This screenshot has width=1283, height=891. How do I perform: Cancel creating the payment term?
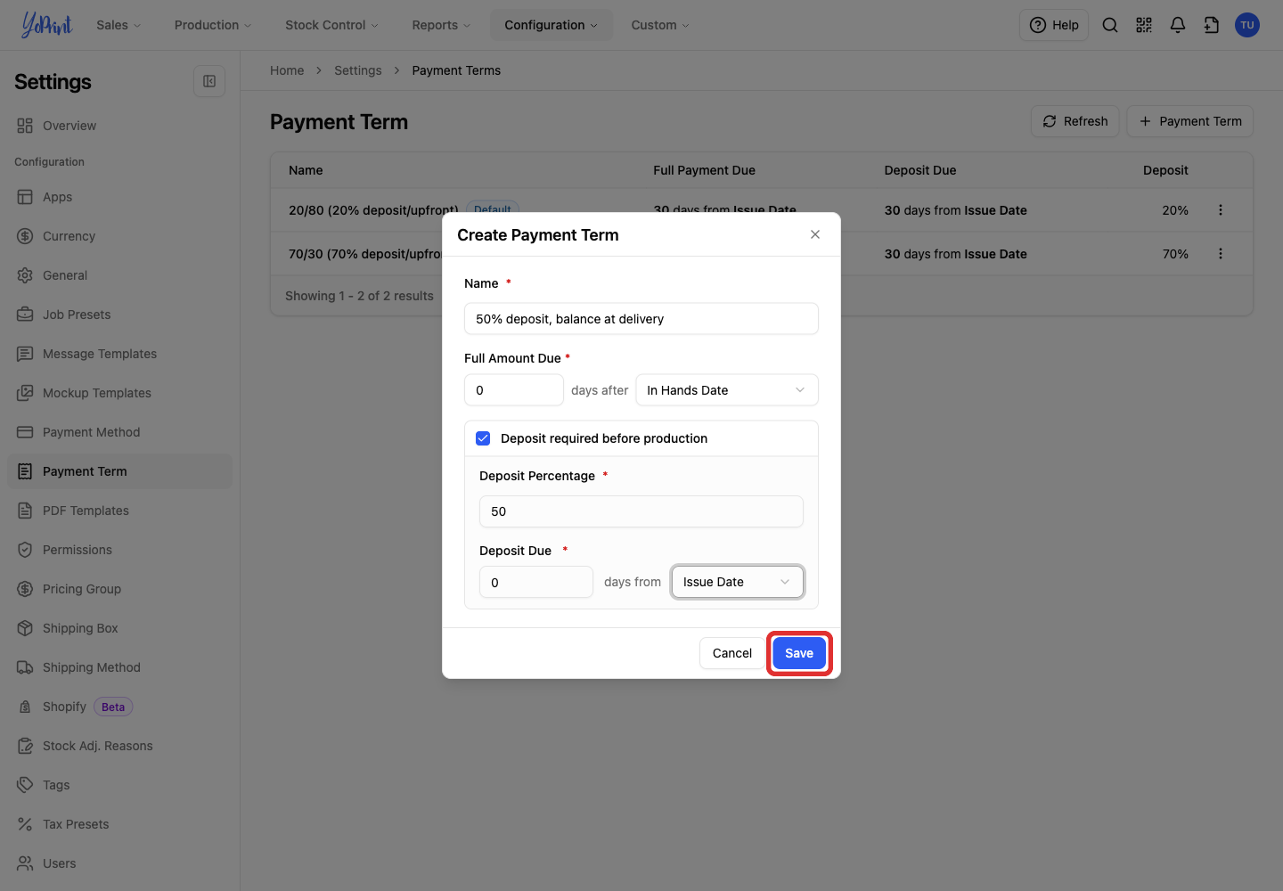tap(732, 653)
